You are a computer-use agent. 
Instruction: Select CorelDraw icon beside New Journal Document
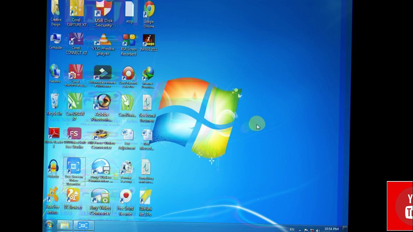pyautogui.click(x=127, y=106)
